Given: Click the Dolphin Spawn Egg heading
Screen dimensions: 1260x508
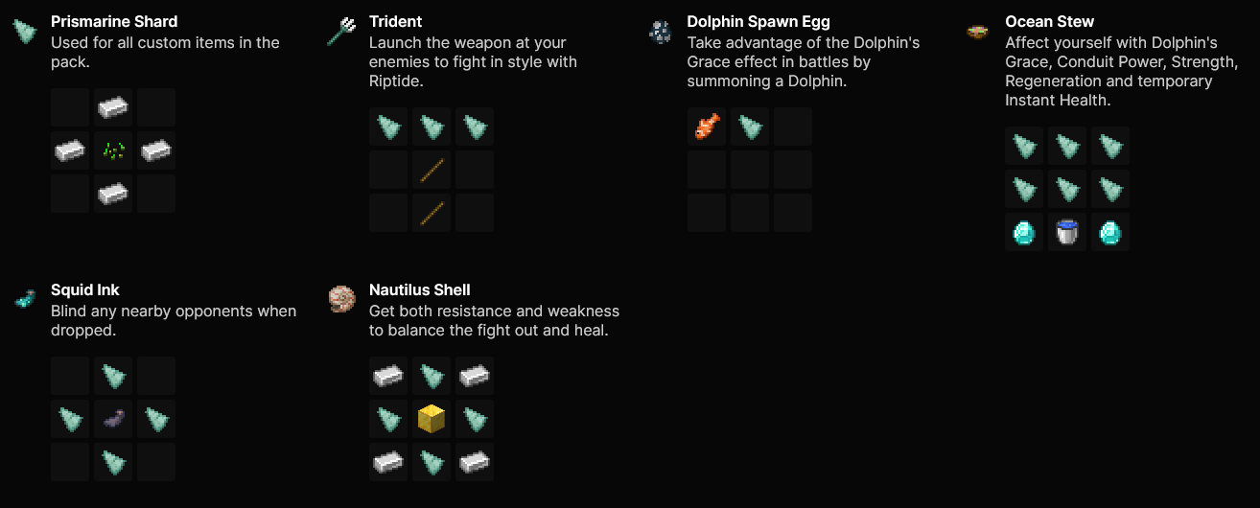Looking at the screenshot, I should tap(758, 21).
